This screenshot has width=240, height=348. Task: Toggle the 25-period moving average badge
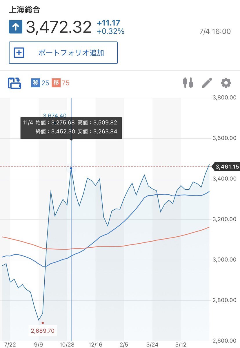pyautogui.click(x=40, y=83)
